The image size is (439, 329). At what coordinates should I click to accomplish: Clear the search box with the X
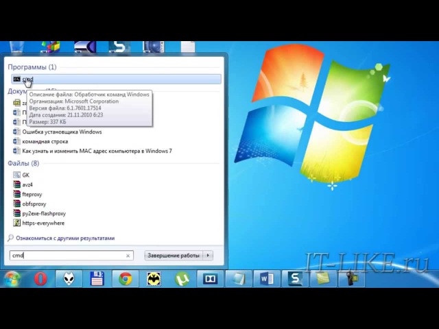pos(128,256)
